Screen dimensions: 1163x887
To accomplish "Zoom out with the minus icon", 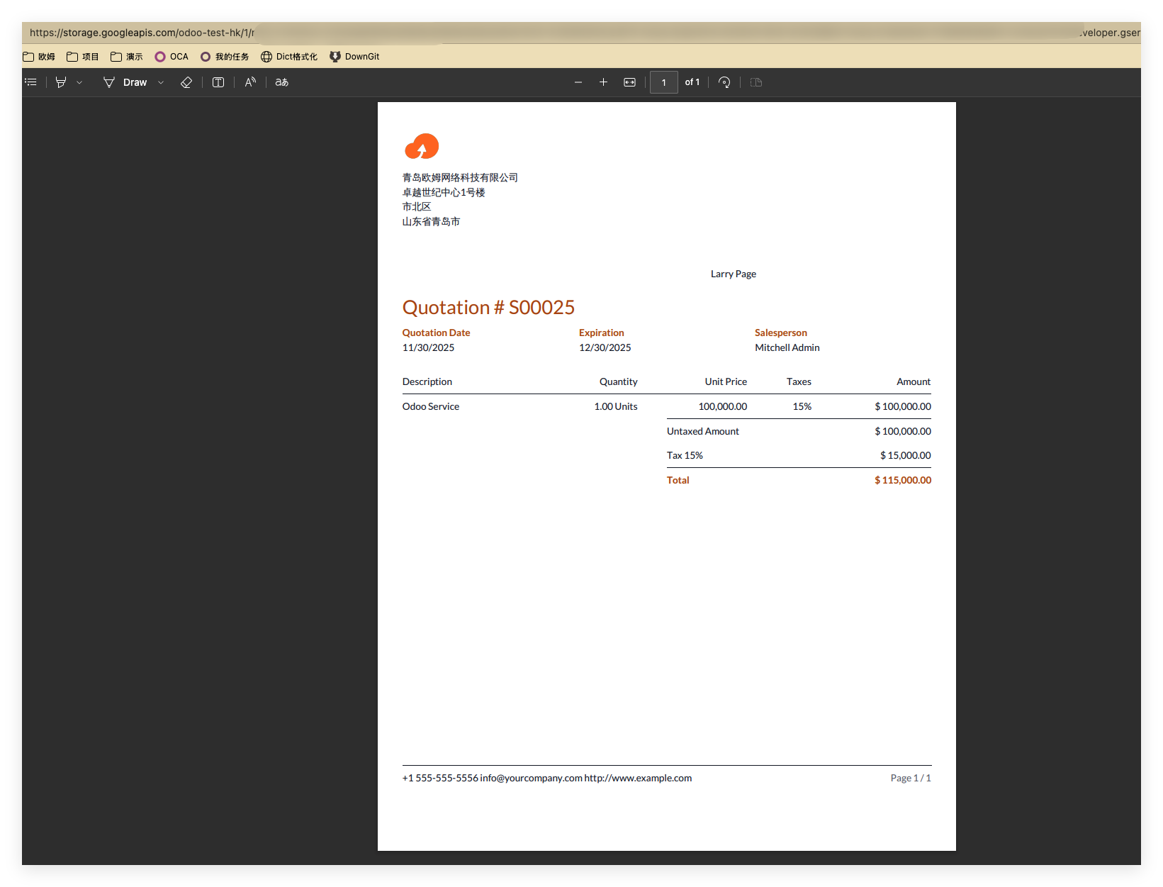I will [x=578, y=82].
